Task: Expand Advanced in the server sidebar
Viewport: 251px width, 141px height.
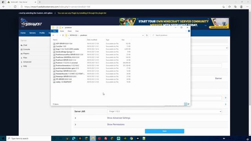Action: pyautogui.click(x=27, y=62)
